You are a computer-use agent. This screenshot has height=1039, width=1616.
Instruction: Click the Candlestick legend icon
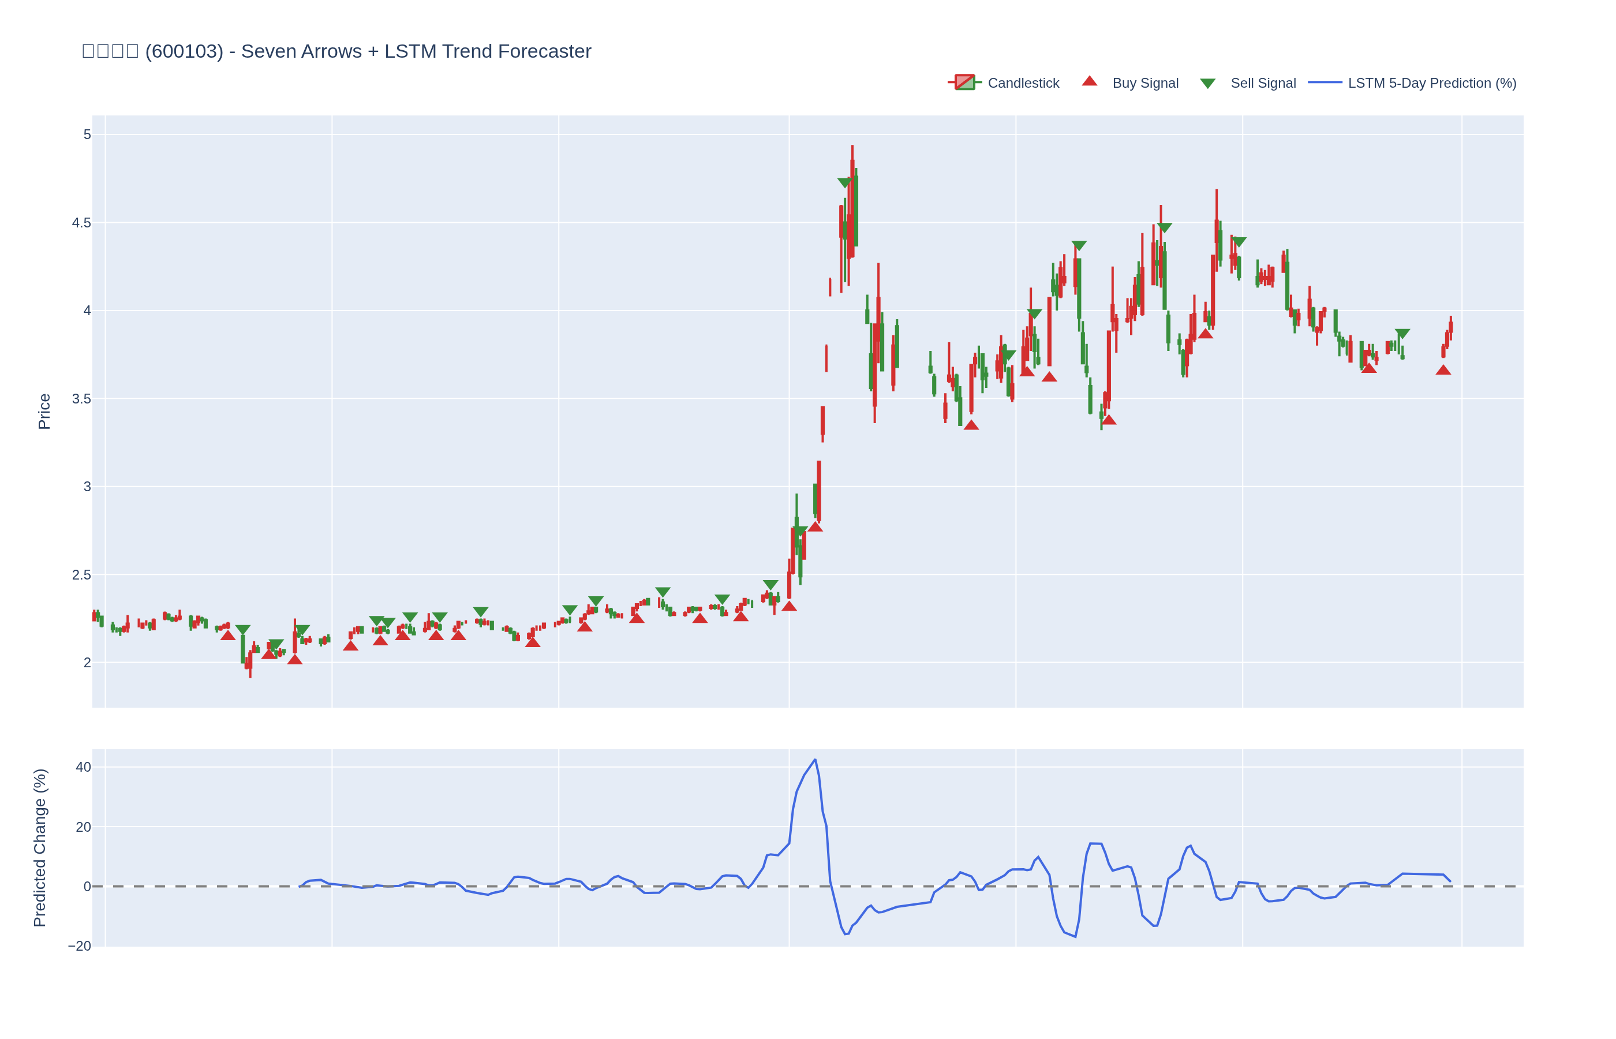tap(964, 83)
